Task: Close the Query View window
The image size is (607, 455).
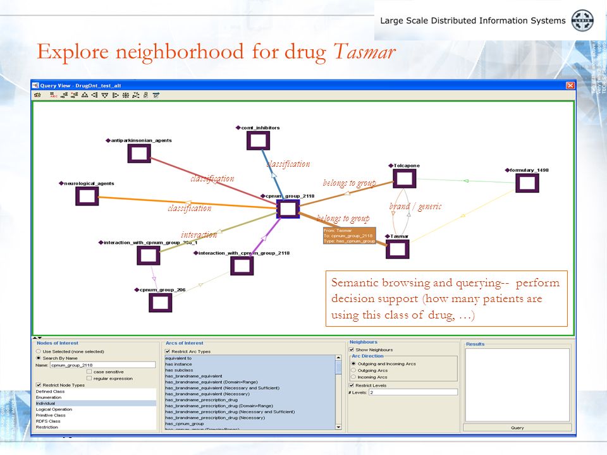Action: tap(570, 85)
